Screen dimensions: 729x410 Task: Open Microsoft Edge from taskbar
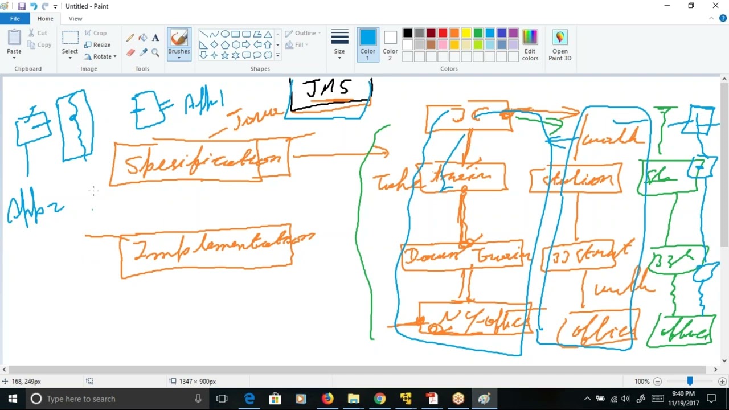(x=249, y=399)
